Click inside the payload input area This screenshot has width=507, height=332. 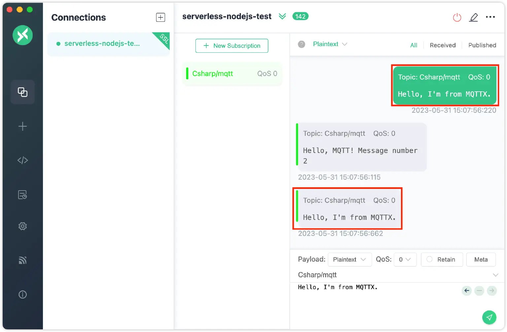tap(363, 300)
